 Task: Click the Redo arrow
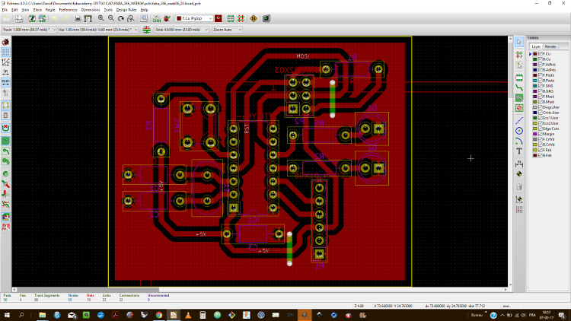(x=65, y=18)
